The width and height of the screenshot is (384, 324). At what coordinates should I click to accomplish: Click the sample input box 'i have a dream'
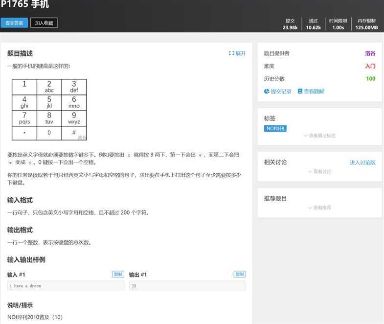[66, 286]
